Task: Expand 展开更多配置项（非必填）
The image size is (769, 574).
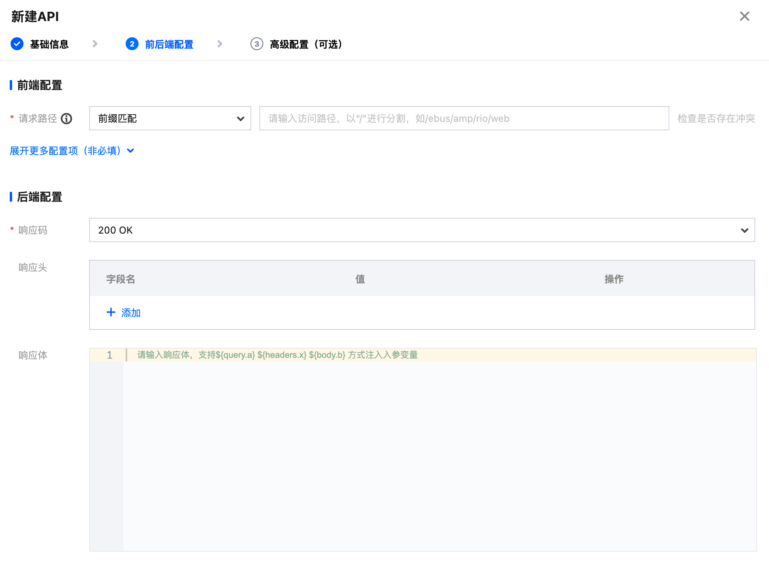Action: 72,151
